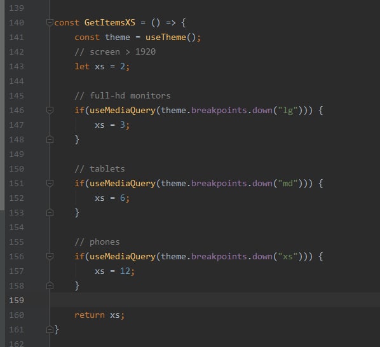Click the comment "// full-hd monitors"
The width and height of the screenshot is (380, 347).
click(123, 96)
